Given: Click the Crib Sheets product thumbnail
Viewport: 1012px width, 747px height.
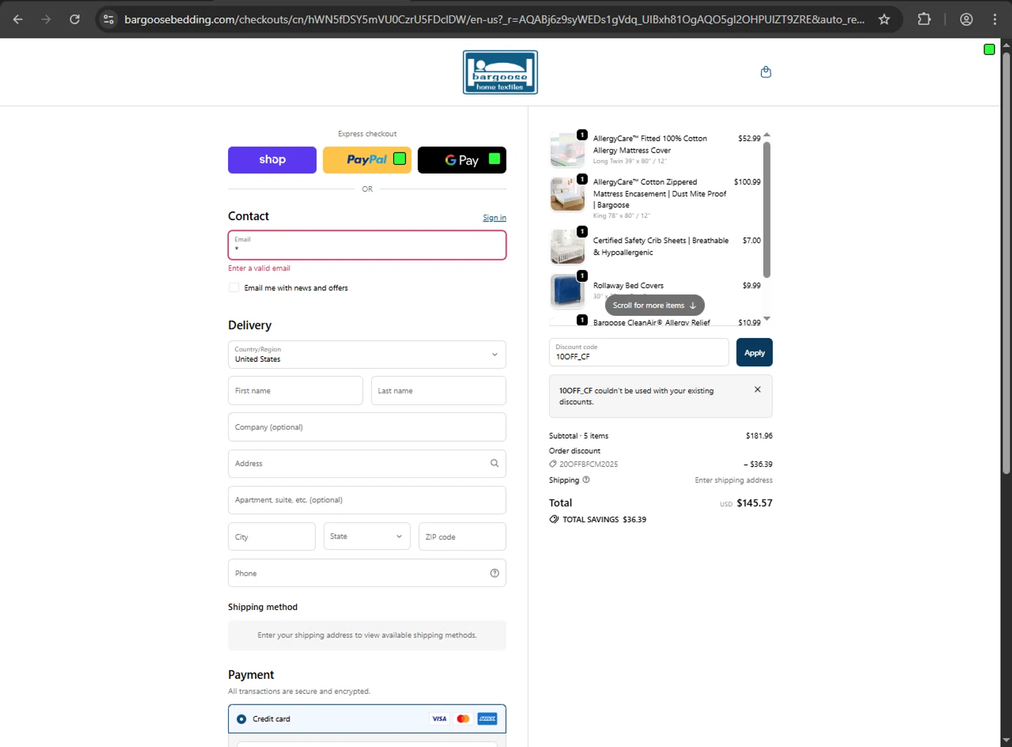Looking at the screenshot, I should [567, 246].
